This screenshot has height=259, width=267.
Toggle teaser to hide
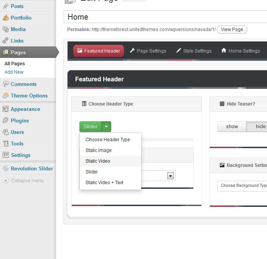click(x=260, y=127)
